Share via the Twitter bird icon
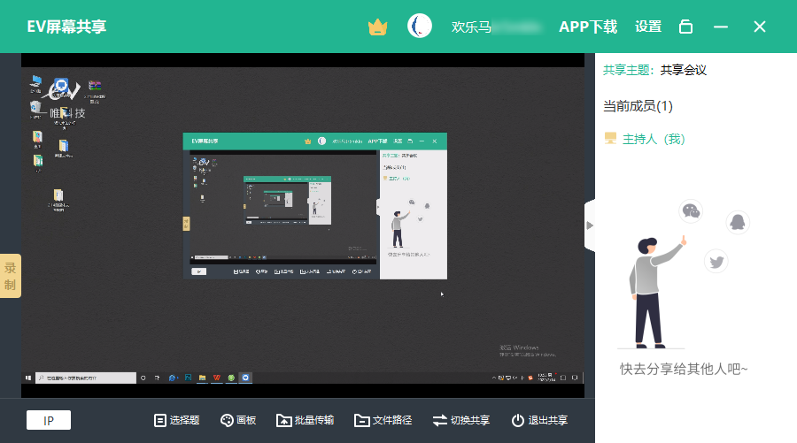The image size is (797, 443). point(716,261)
